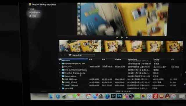Skip to next clip in preview
Screen dimensions: 186x106
(x=127, y=37)
